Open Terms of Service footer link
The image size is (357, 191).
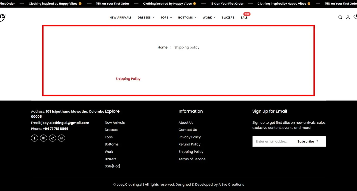tap(192, 159)
